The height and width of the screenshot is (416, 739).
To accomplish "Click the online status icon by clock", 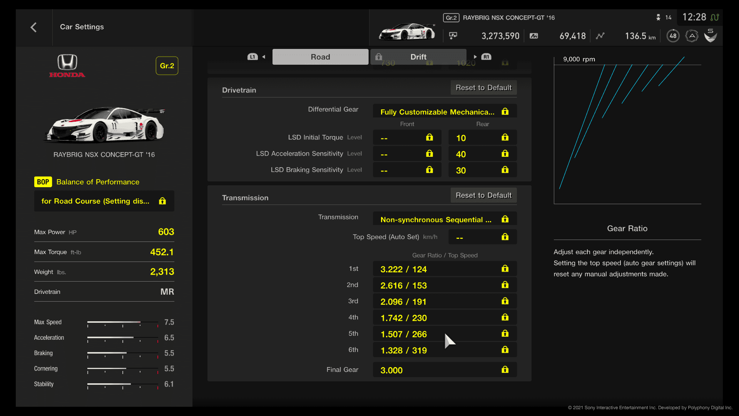I will 715,17.
